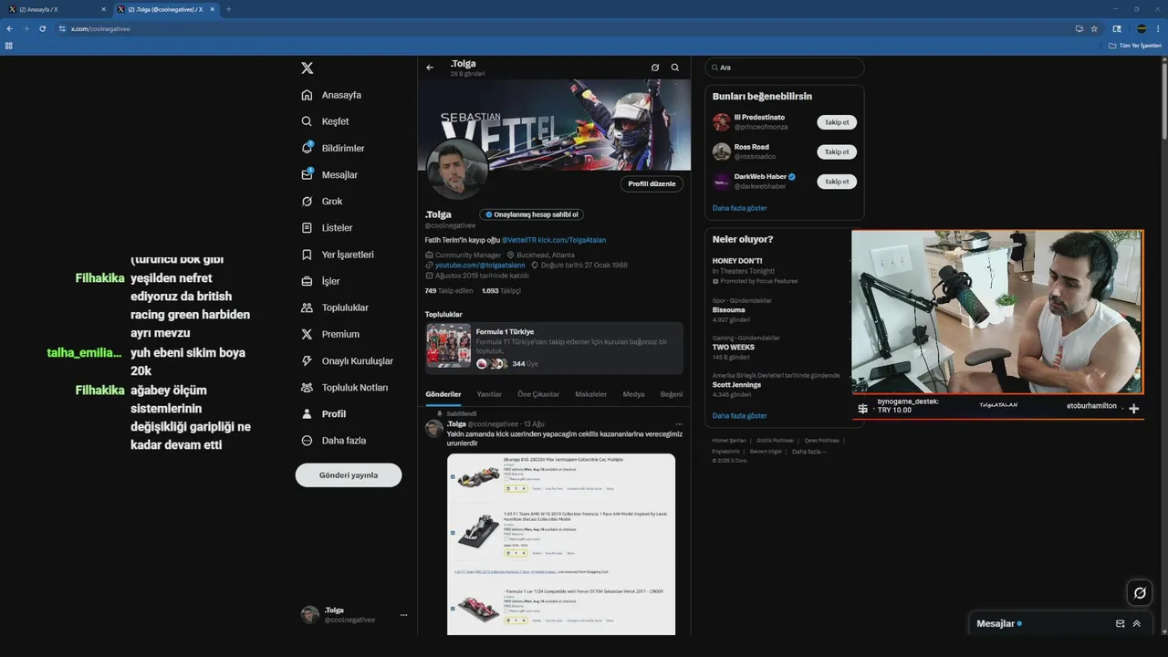The height and width of the screenshot is (657, 1168).
Task: Click Onaylanmış hesap sahibi ol button
Action: 532,214
